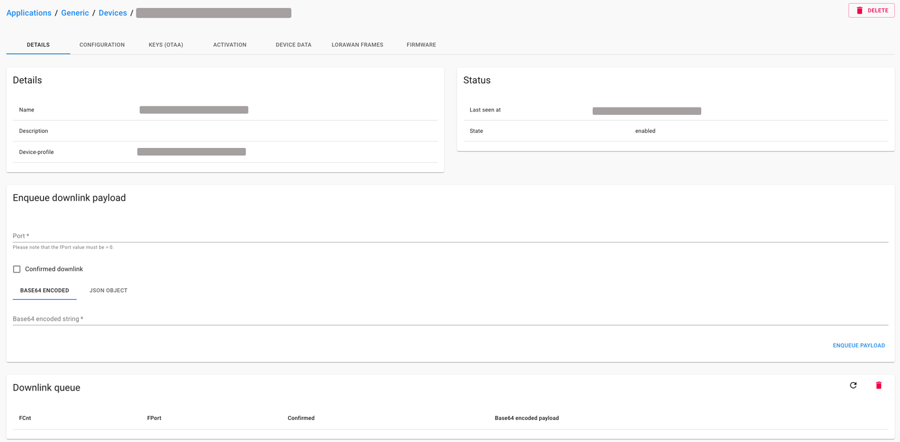This screenshot has height=442, width=900.
Task: Go to Devices list via breadcrumb
Action: pyautogui.click(x=112, y=12)
